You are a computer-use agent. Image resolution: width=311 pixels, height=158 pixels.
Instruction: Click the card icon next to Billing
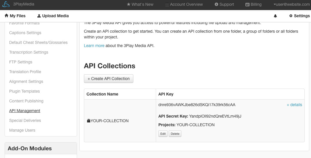point(247,5)
